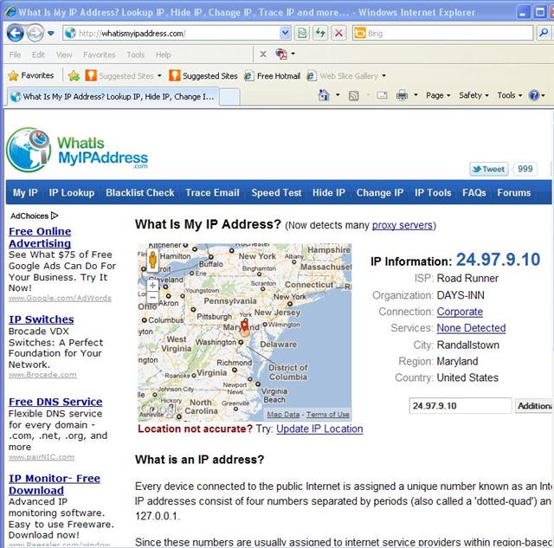
Task: Go forward with the Forward arrow button
Action: (x=35, y=34)
